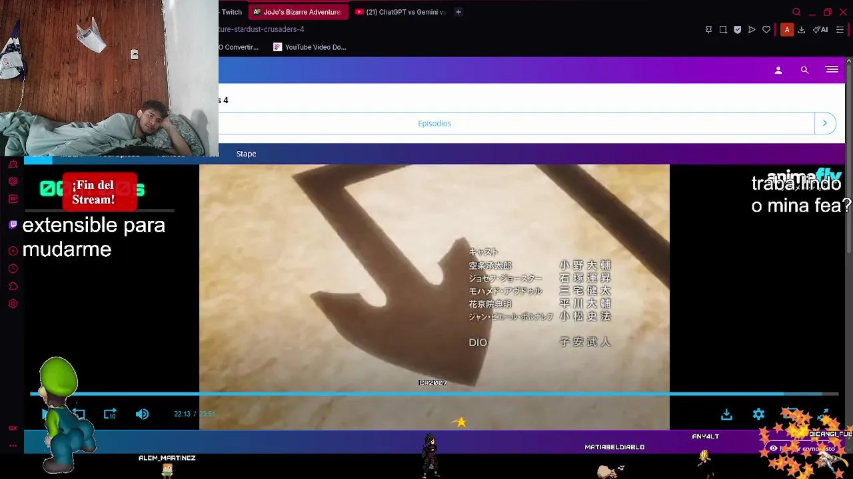
Task: Open the user account icon on AnimeFLV header
Action: tap(778, 70)
